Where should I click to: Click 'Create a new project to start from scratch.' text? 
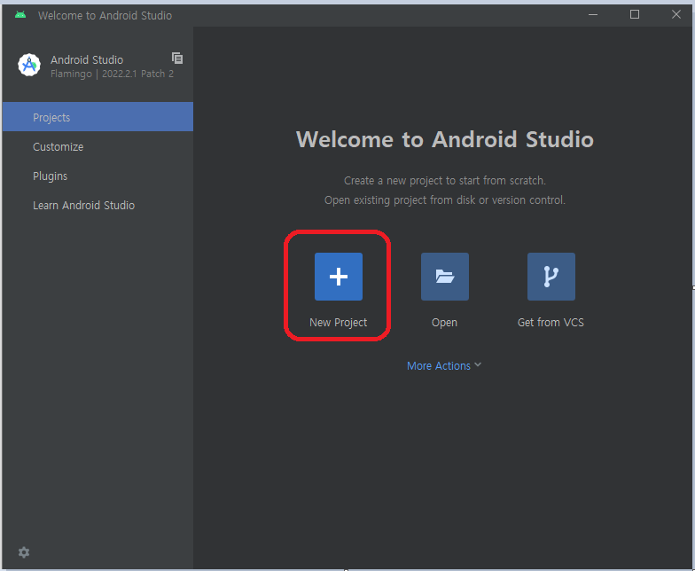(x=445, y=181)
